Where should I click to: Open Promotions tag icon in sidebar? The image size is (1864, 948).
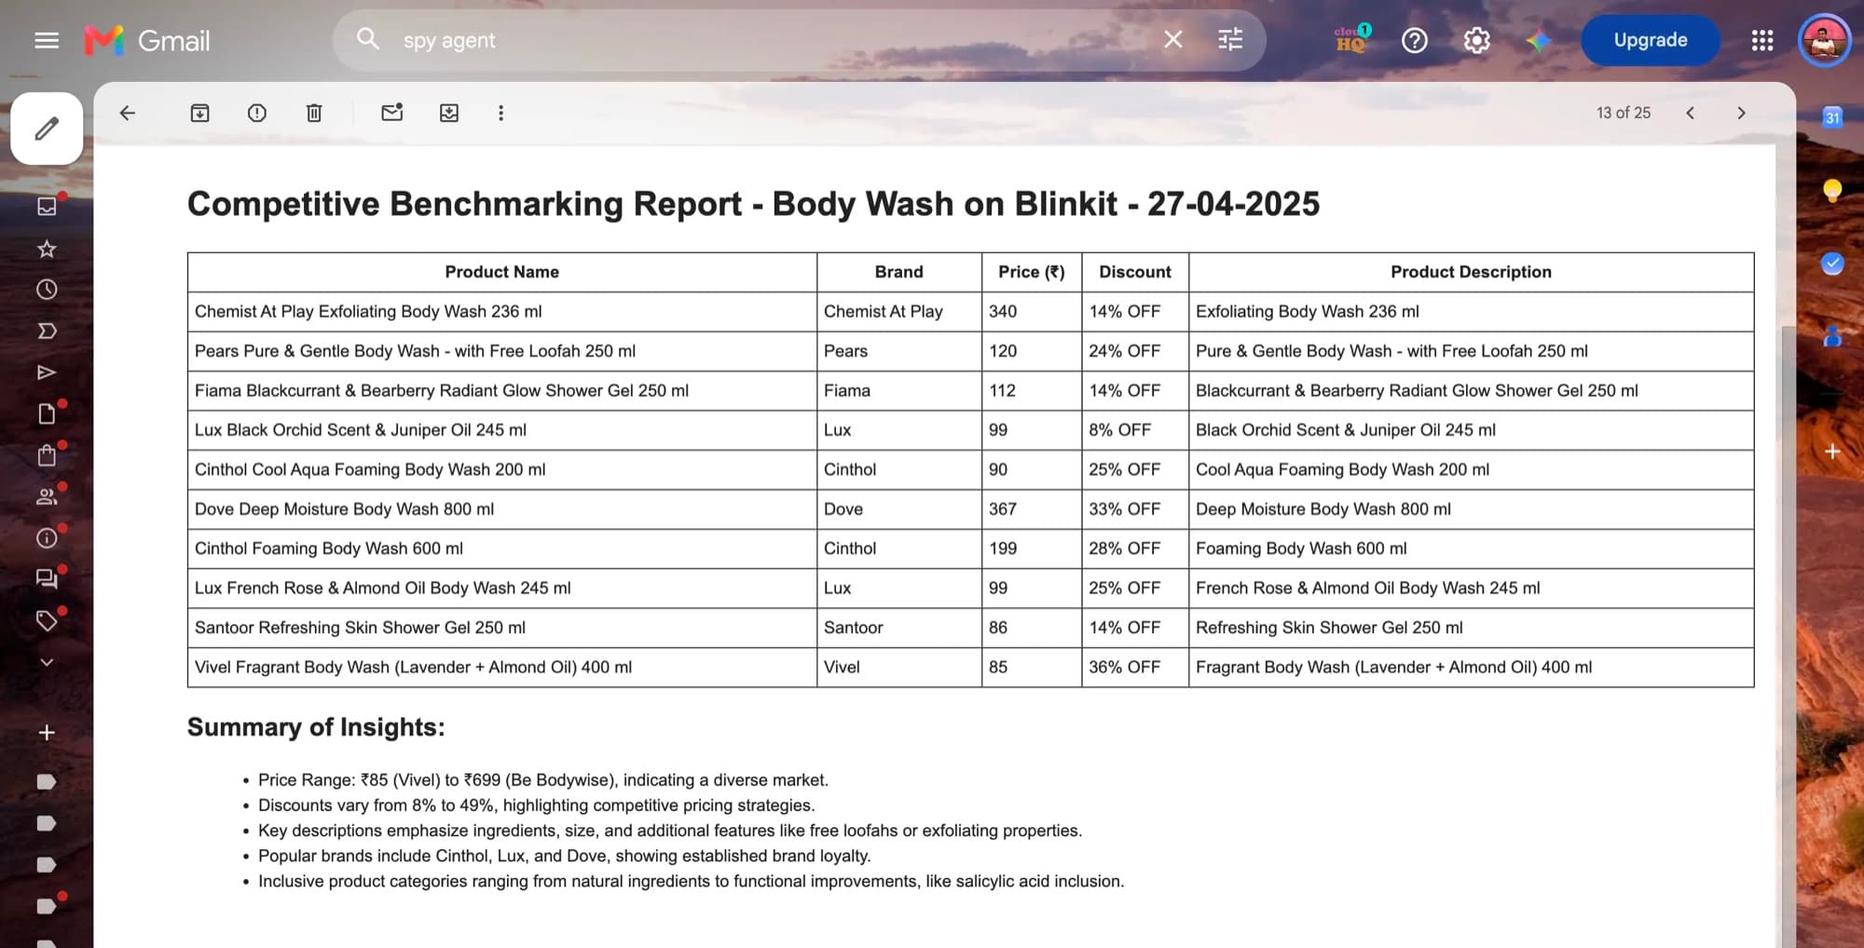click(x=47, y=620)
